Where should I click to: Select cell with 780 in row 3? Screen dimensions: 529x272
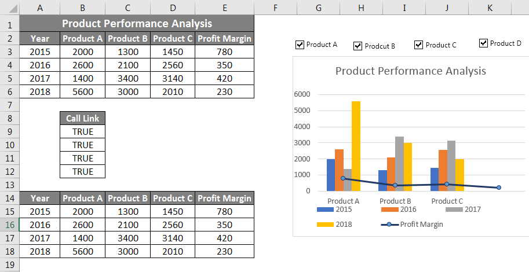pos(224,52)
